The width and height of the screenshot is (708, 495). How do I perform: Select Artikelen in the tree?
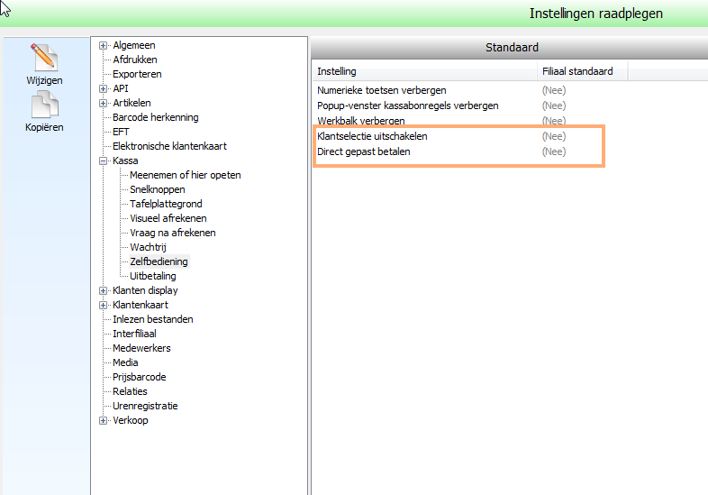click(x=132, y=103)
